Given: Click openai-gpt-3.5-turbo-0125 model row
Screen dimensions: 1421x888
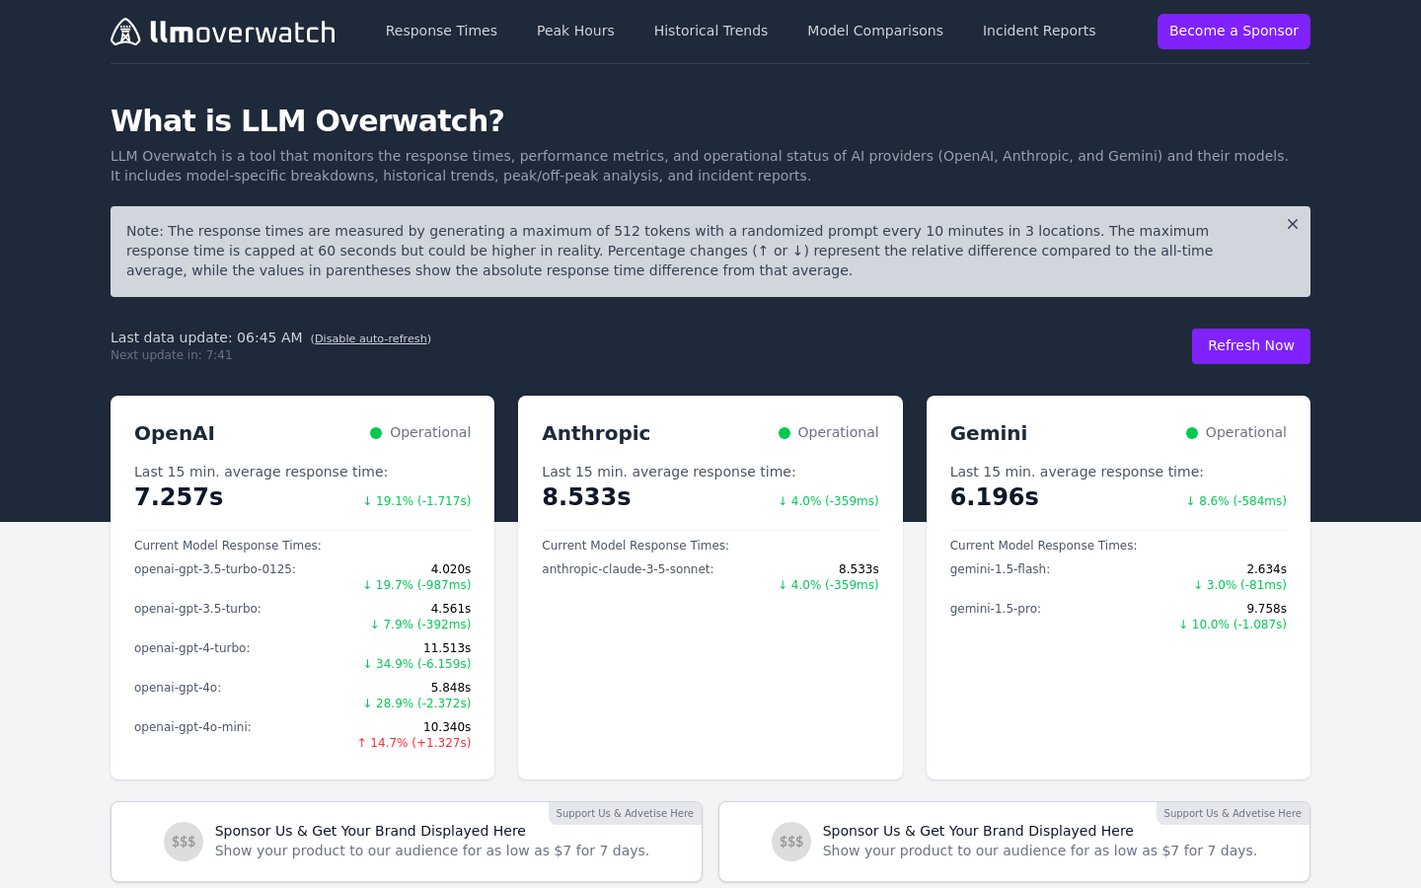Looking at the screenshot, I should (x=302, y=577).
